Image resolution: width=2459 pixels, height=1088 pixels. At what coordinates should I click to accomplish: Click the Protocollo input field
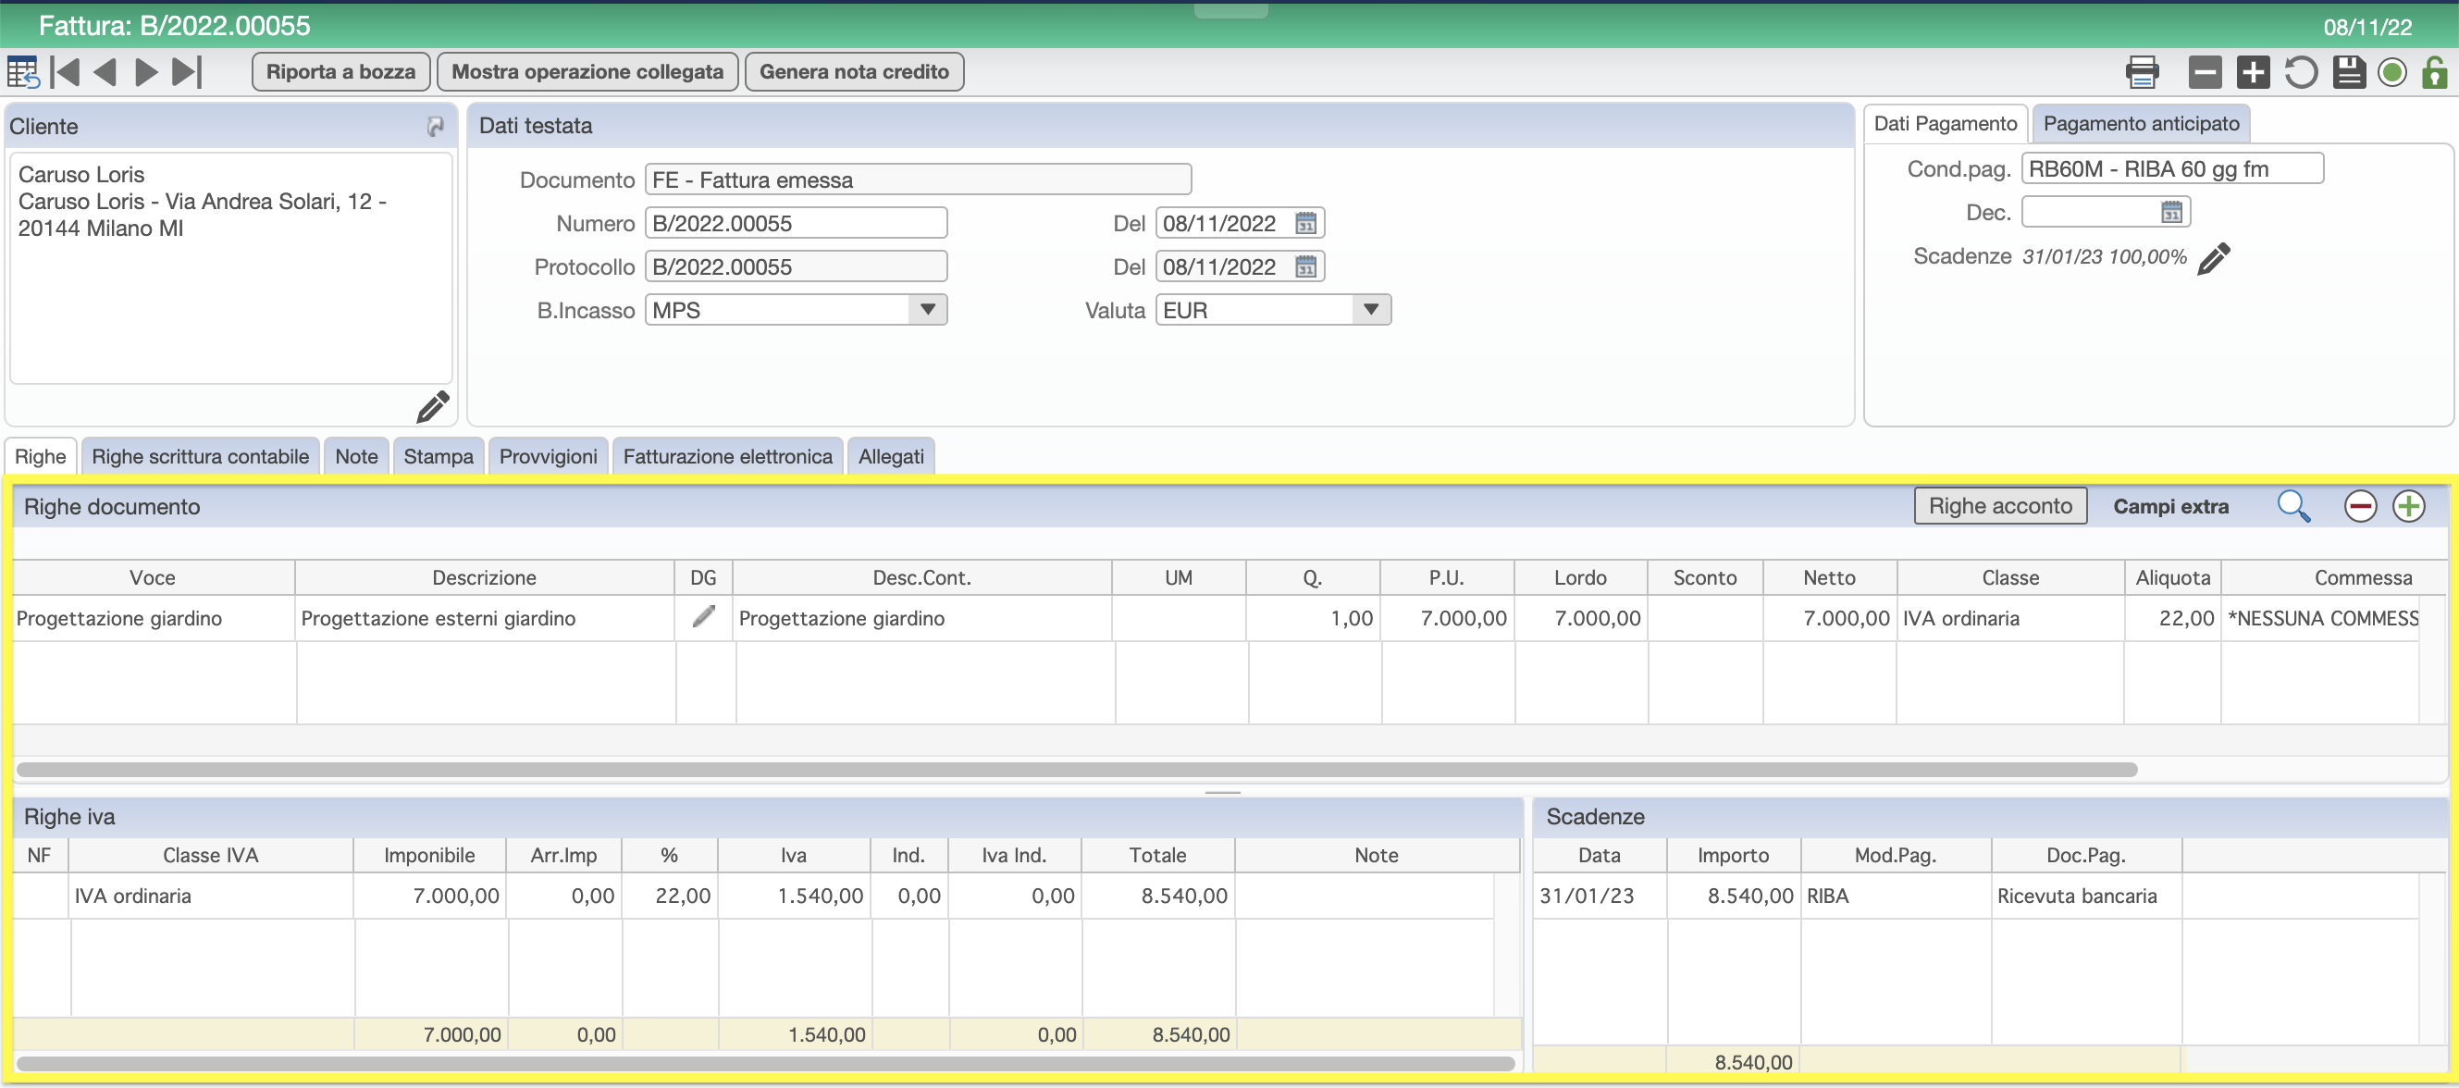pyautogui.click(x=797, y=266)
